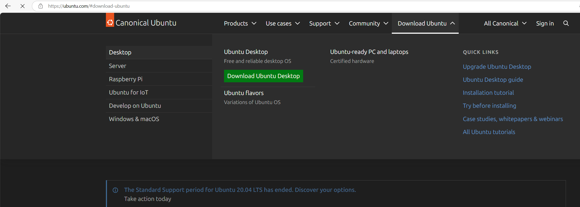Click the browser back arrow

(x=8, y=6)
